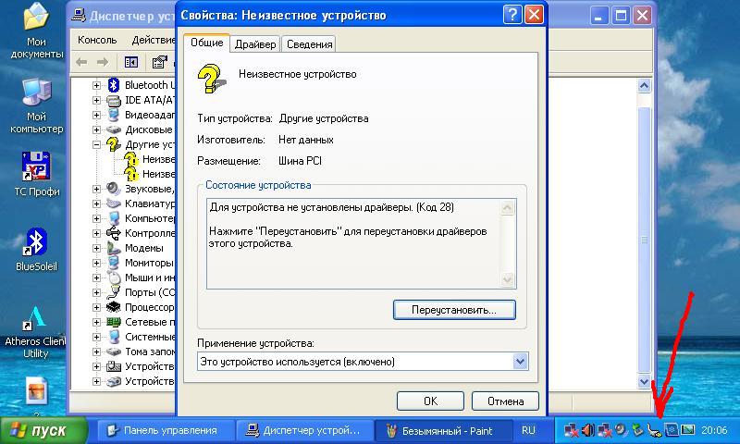Screen dimensions: 740x444
Task: Open the Мои документы desktop icon
Action: coord(35,18)
